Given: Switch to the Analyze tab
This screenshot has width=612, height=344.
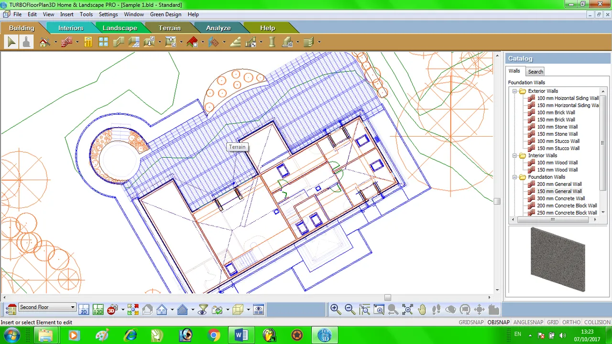Looking at the screenshot, I should coord(219,28).
